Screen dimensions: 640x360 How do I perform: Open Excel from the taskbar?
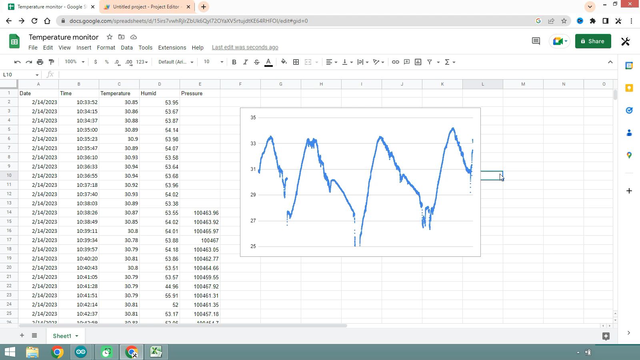[156, 352]
